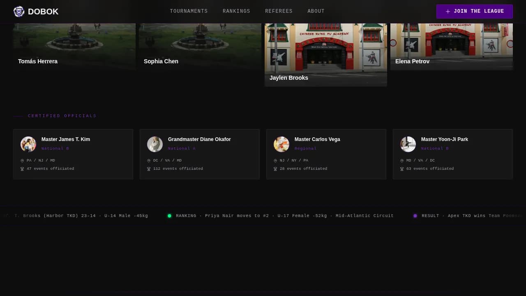This screenshot has height=296, width=526.
Task: Open Elena Petrov's photo card
Action: coord(452,46)
